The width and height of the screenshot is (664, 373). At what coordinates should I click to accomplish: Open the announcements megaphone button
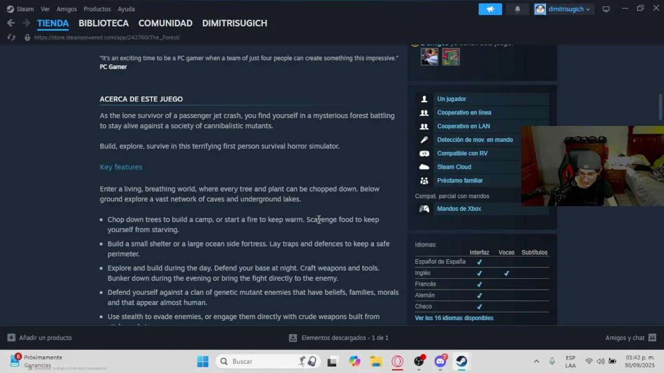click(490, 9)
